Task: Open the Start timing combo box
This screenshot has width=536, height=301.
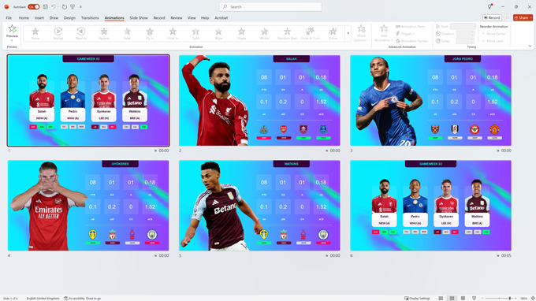Action: [x=463, y=26]
